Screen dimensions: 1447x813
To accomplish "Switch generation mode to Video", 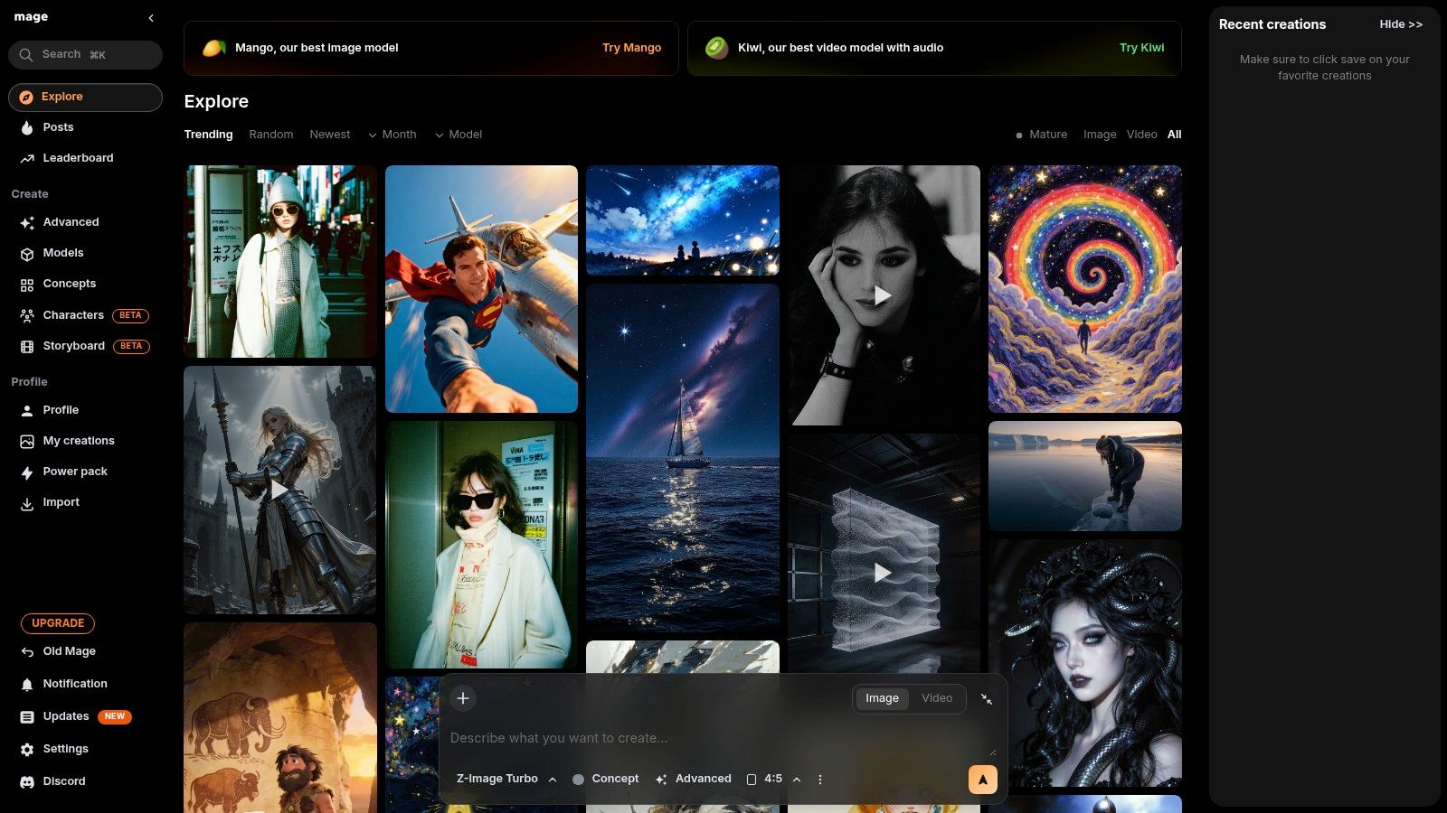I will point(936,698).
